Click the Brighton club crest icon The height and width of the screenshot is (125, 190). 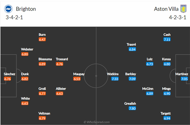click(8, 9)
